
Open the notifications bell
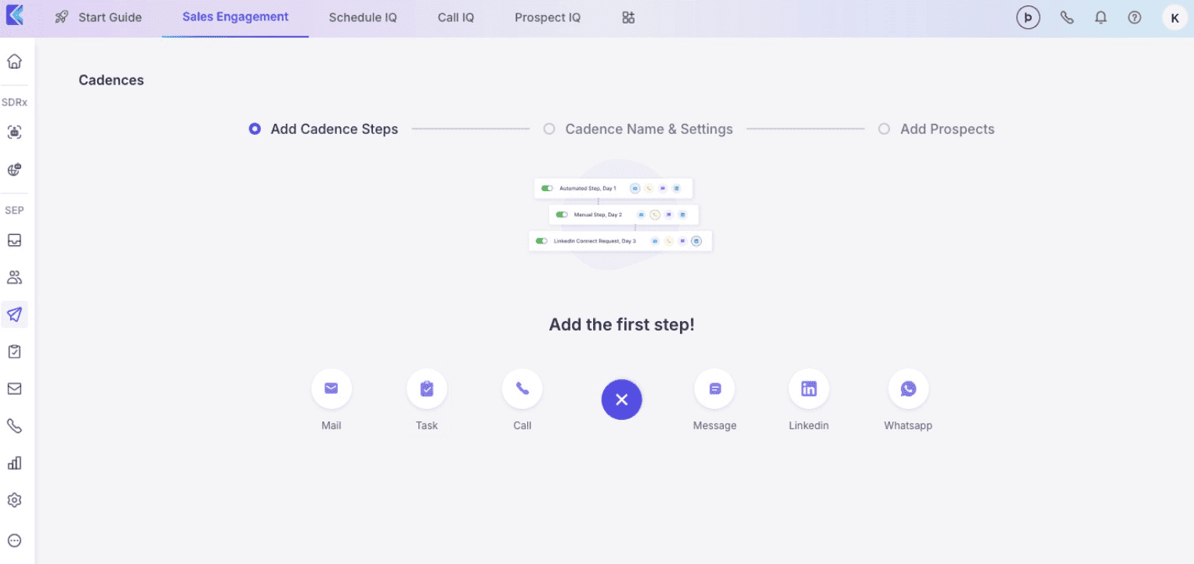pyautogui.click(x=1100, y=17)
